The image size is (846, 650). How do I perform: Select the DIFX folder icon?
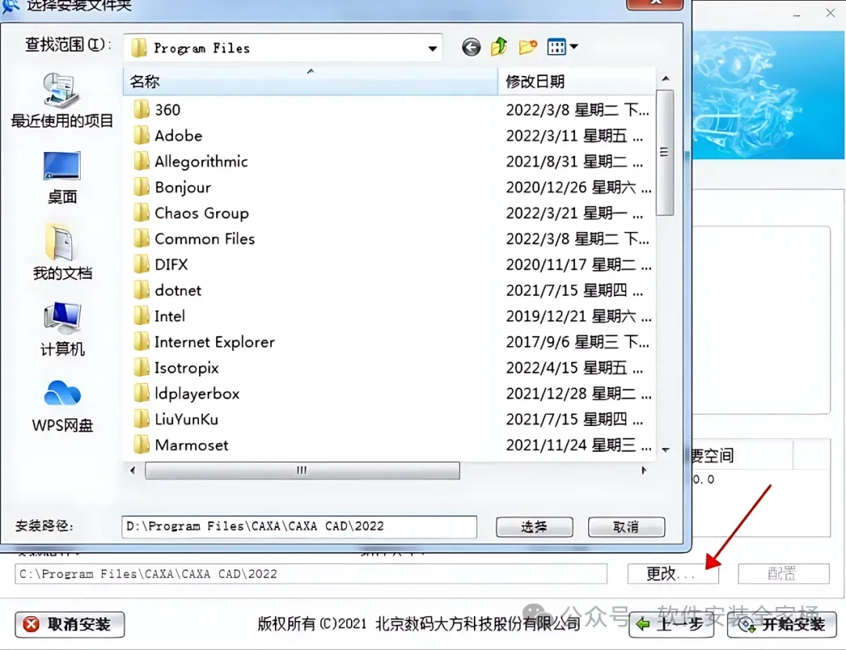pyautogui.click(x=141, y=265)
